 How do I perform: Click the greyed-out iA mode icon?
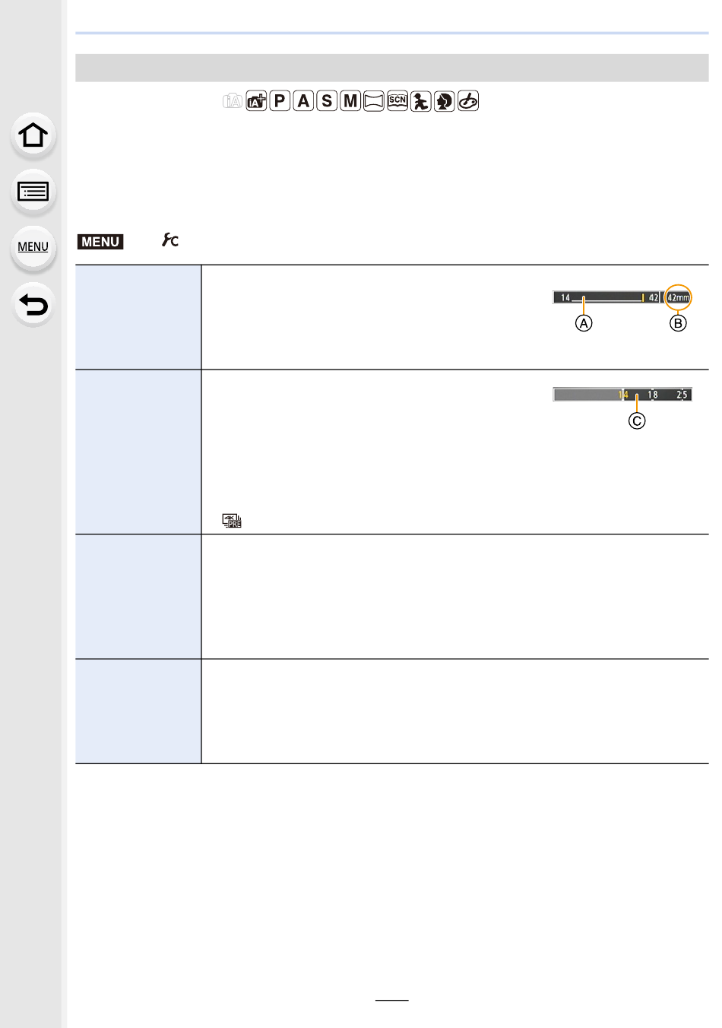click(x=233, y=101)
